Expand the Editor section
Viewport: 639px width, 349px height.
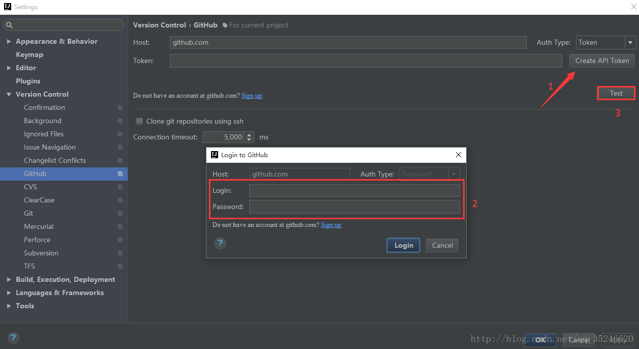(9, 68)
